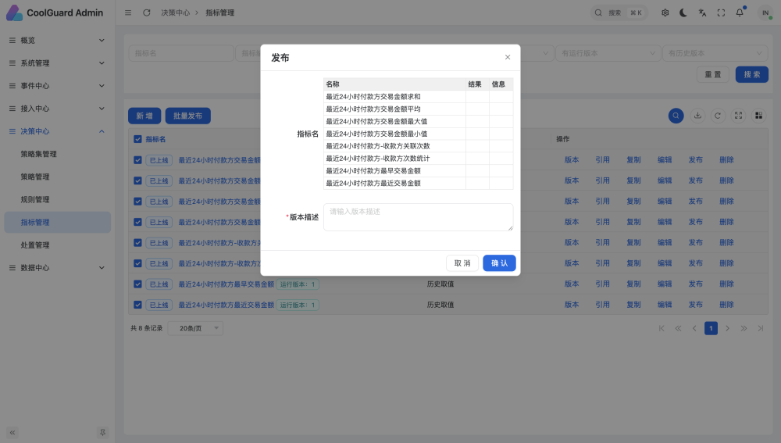
Task: Open the 20条/页 page size dropdown
Action: (x=195, y=328)
